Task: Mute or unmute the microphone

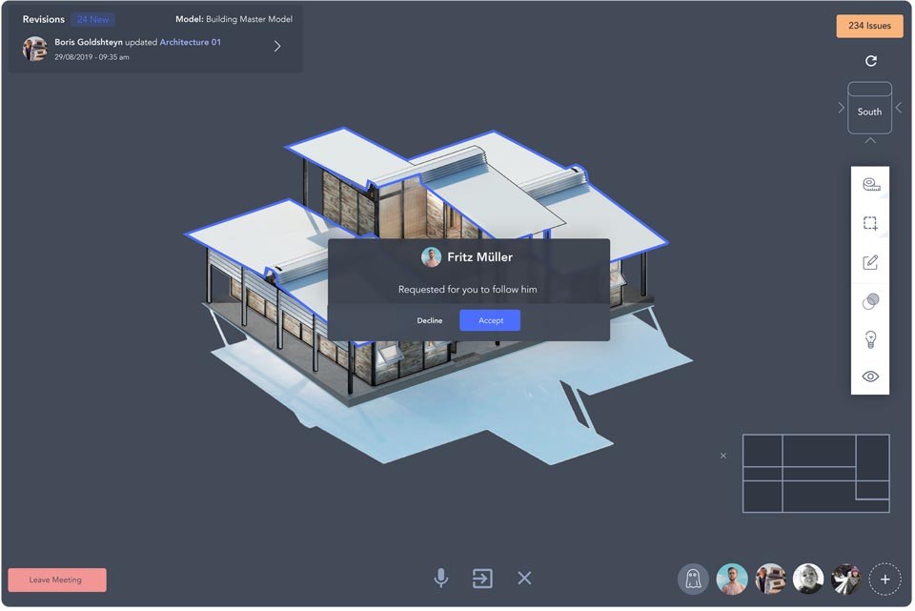Action: 441,579
